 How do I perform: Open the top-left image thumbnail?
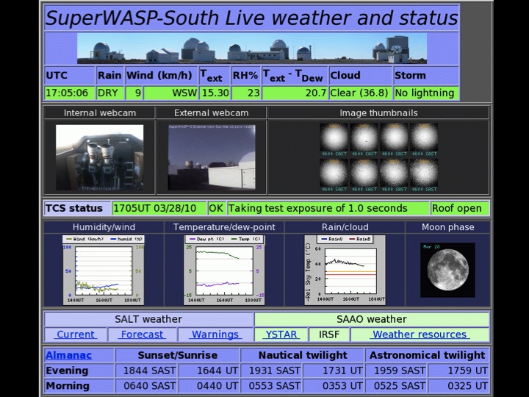334,138
